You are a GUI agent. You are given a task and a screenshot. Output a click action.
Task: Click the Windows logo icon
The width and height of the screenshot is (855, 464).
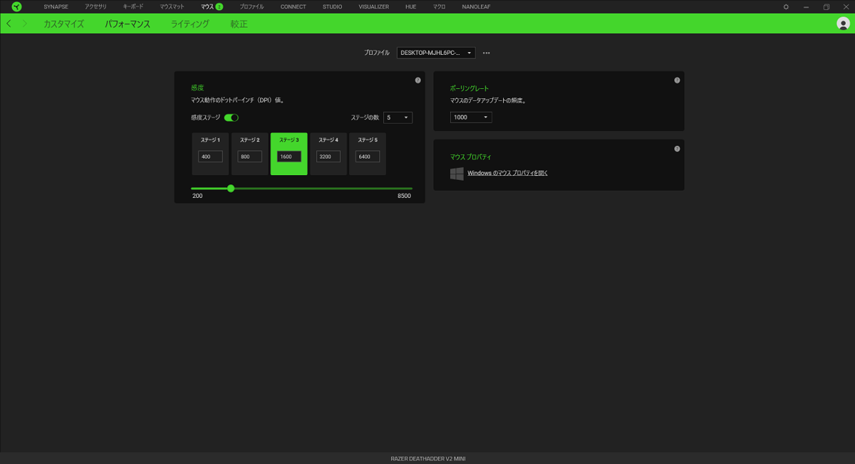[457, 174]
